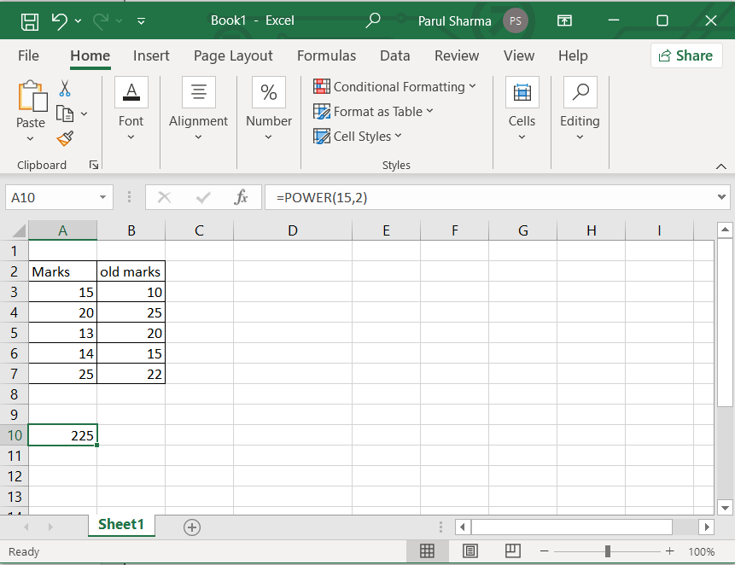
Task: Select Normal view in the status bar
Action: pos(428,550)
